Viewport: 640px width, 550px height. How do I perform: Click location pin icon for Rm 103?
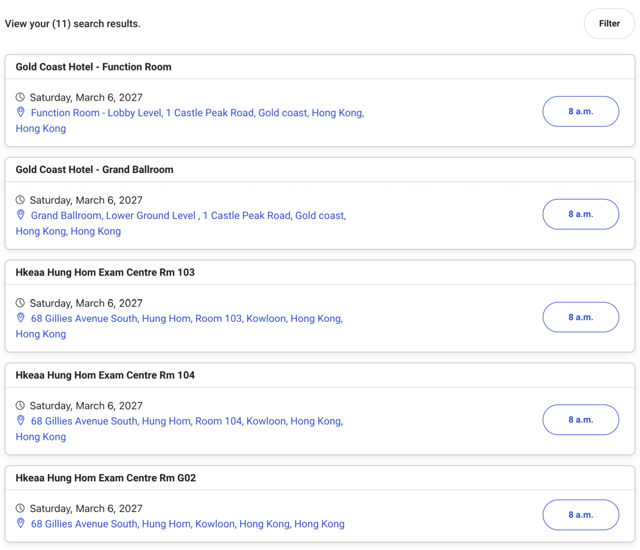21,318
